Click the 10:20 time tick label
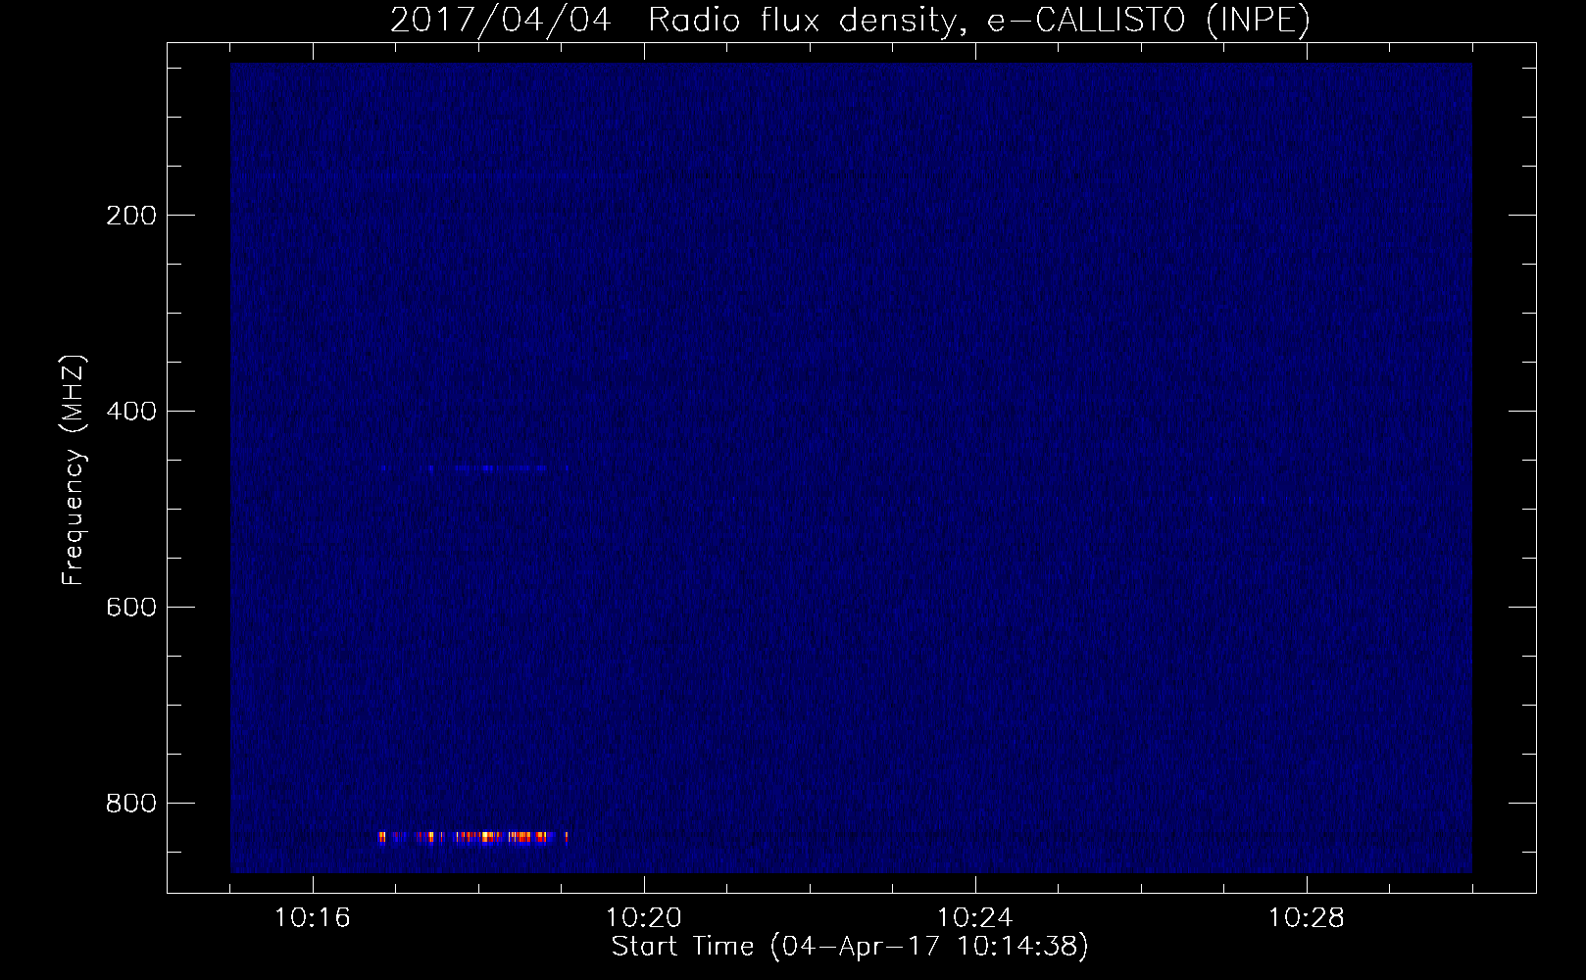This screenshot has height=980, width=1586. (643, 918)
